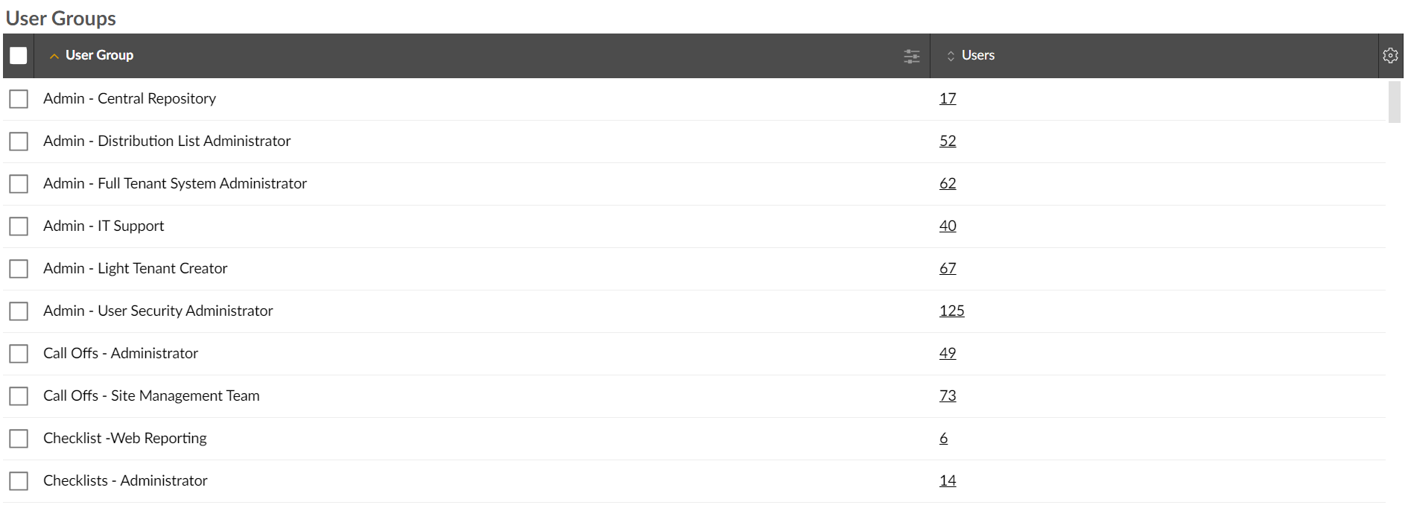1411x505 pixels.
Task: Click the vertical scrollbar thumb
Action: [x=1394, y=102]
